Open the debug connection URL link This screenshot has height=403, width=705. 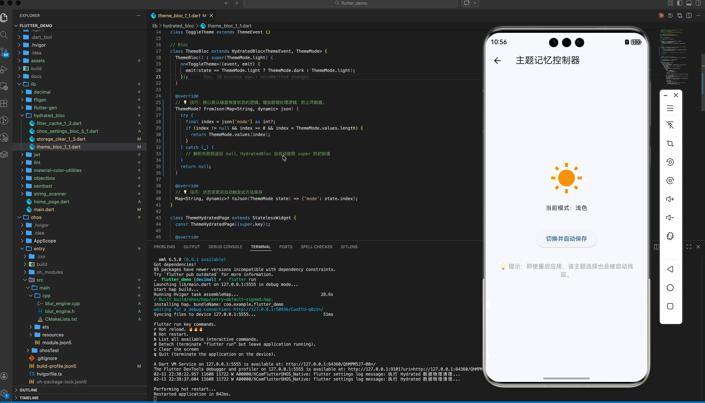(x=278, y=309)
